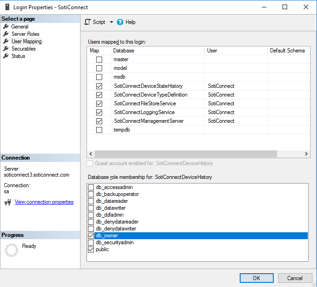317x287 pixels.
Task: Click the database list horizontal scrollbar thumb
Action: tap(186, 154)
